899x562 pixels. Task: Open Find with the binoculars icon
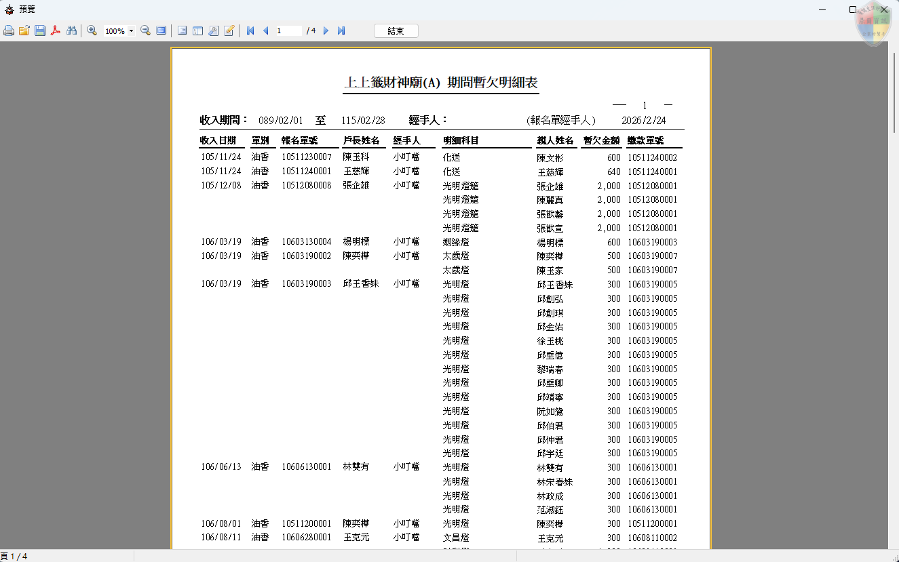[71, 31]
